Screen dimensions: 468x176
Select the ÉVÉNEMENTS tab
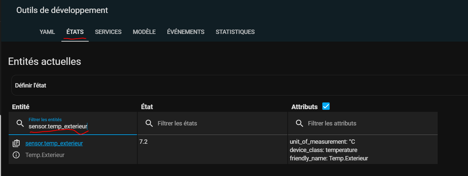pos(186,32)
